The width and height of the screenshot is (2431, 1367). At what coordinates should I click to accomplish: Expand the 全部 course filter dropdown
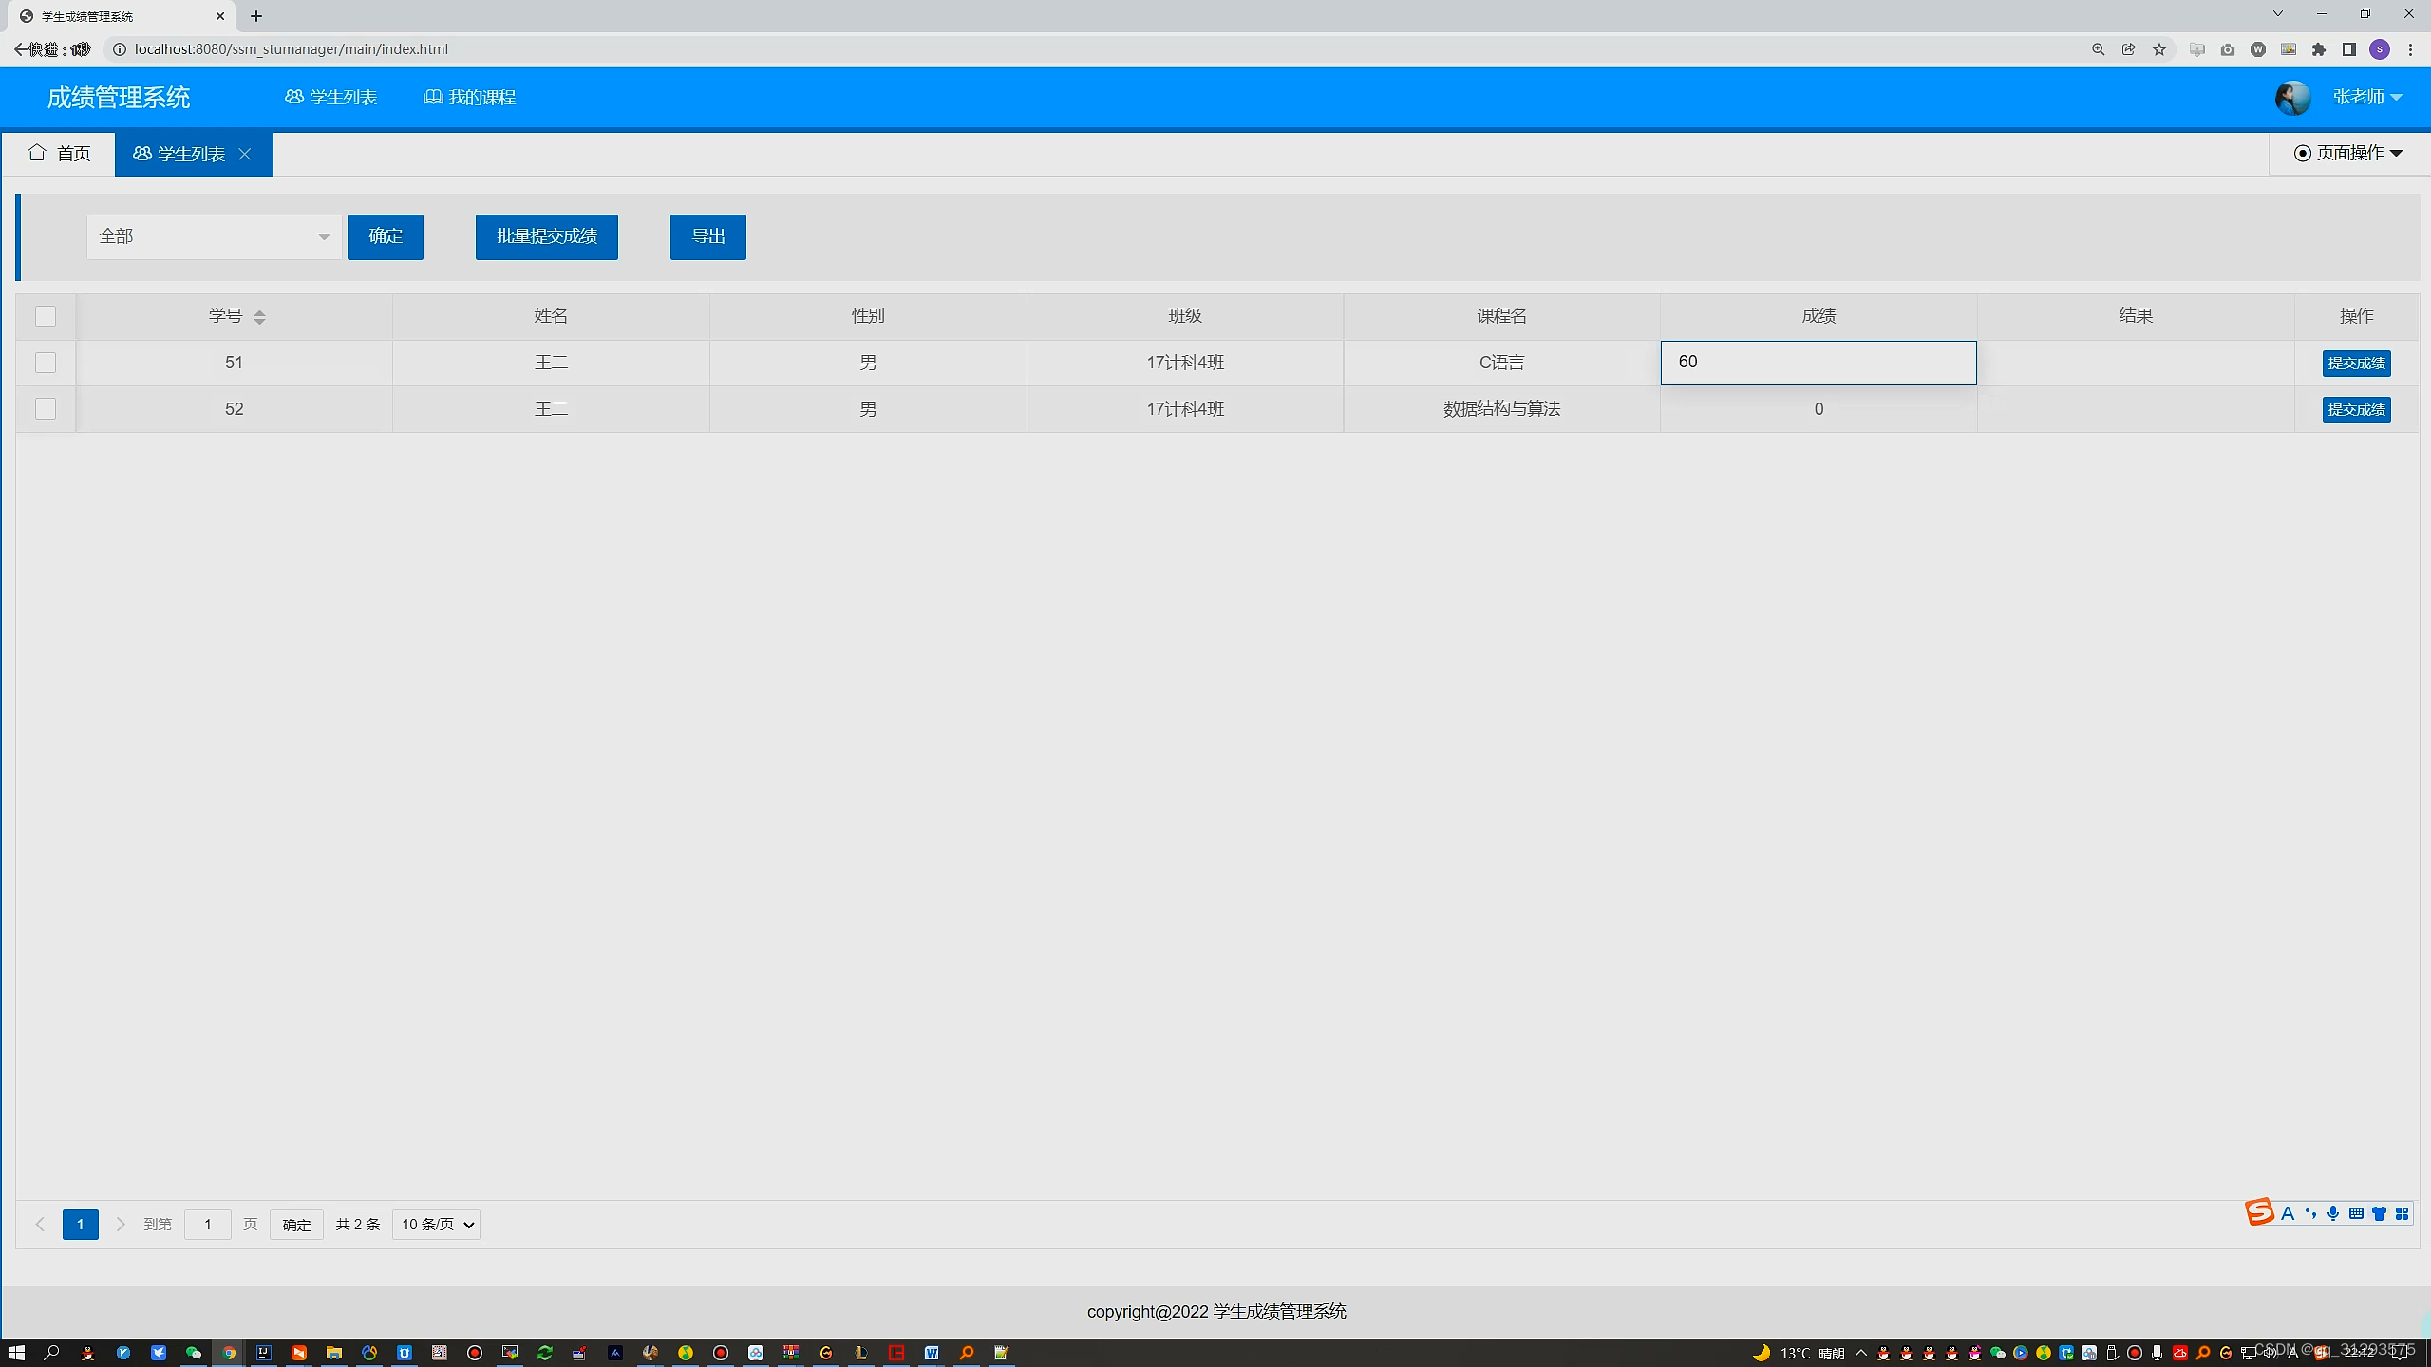[x=215, y=236]
